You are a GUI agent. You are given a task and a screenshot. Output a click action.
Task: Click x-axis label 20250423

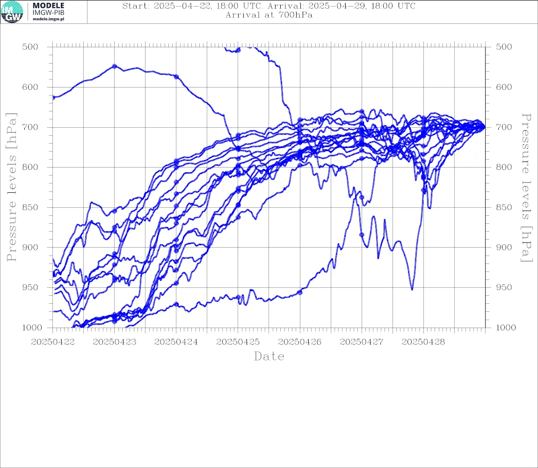click(x=115, y=342)
